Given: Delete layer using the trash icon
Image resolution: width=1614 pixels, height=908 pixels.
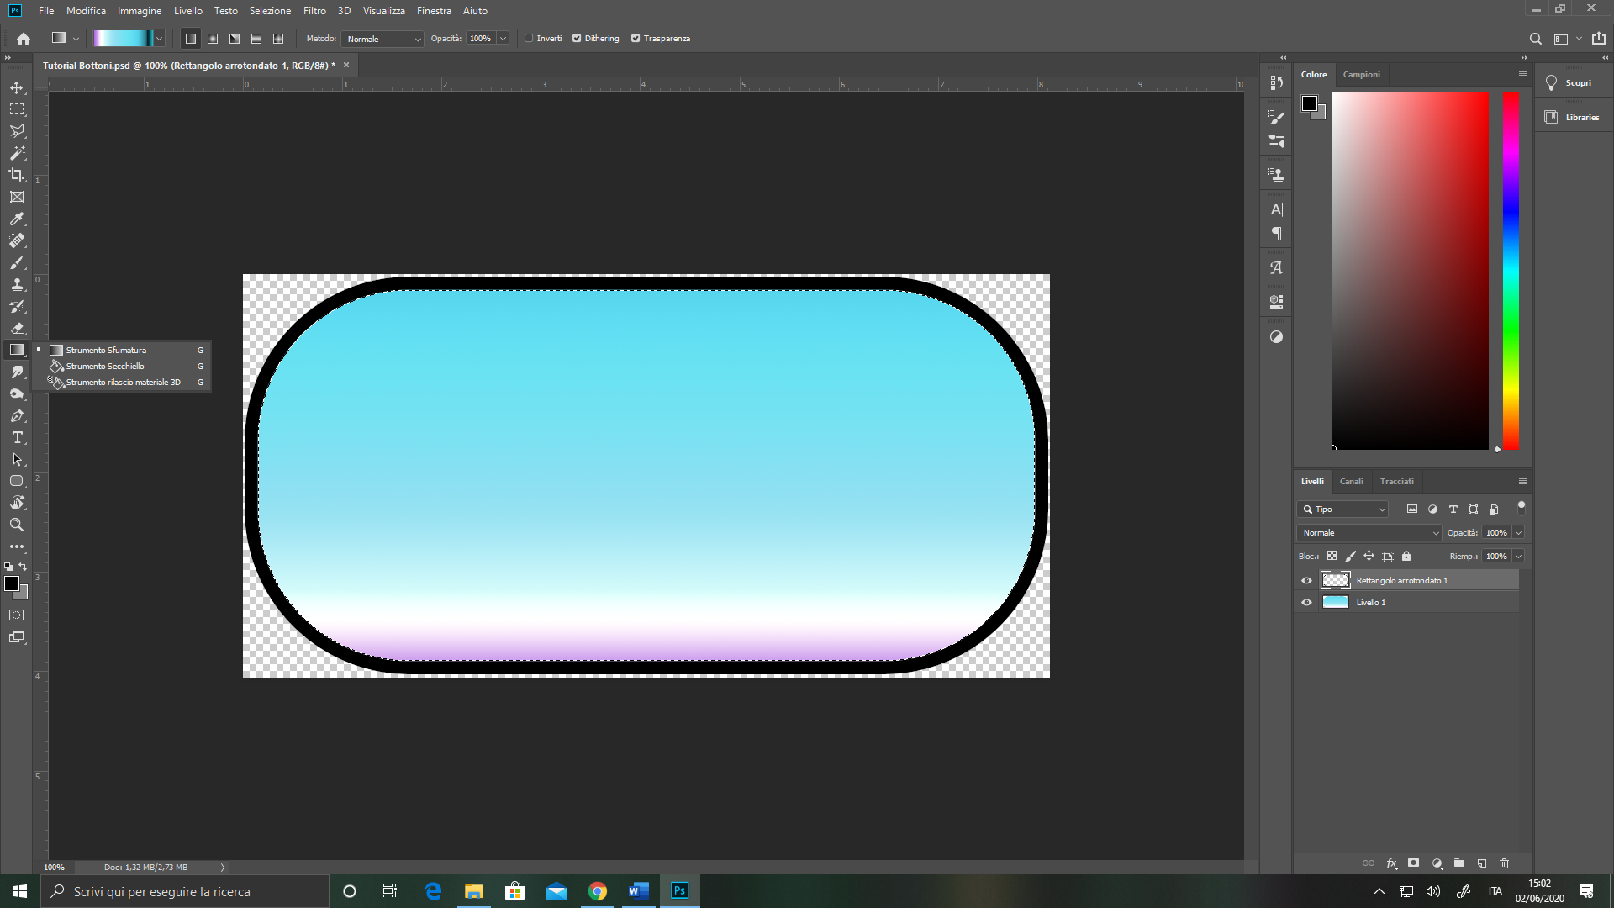Looking at the screenshot, I should (1505, 863).
